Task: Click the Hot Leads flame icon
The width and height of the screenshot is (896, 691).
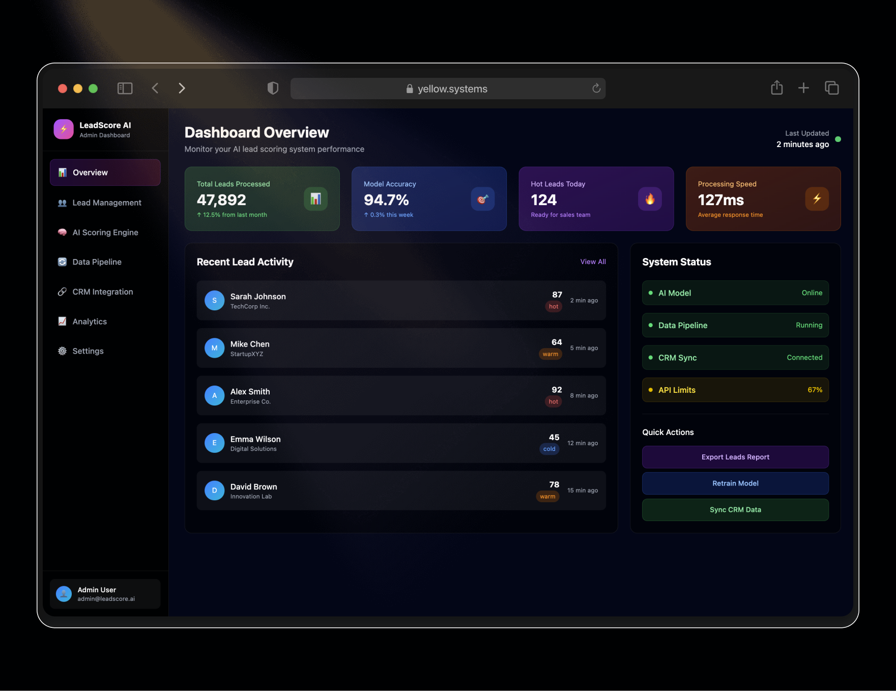Action: coord(650,199)
